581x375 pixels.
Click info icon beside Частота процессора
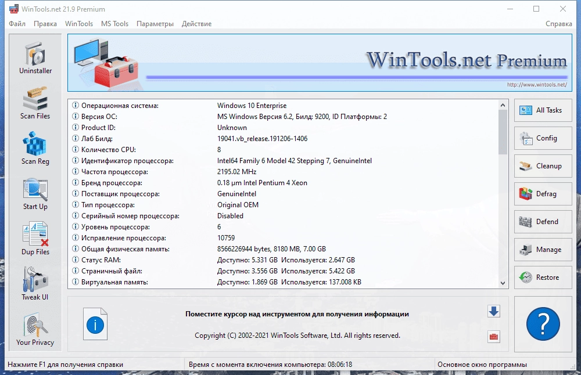pyautogui.click(x=75, y=171)
